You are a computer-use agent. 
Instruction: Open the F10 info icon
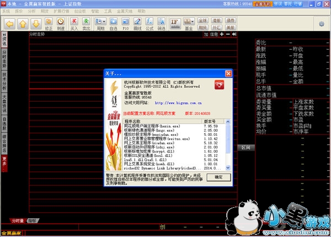point(125,24)
